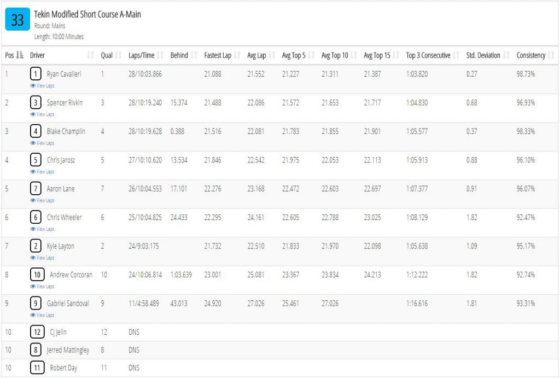Open View Laps link for Blake Champlin
This screenshot has width=560, height=378.
click(x=42, y=143)
